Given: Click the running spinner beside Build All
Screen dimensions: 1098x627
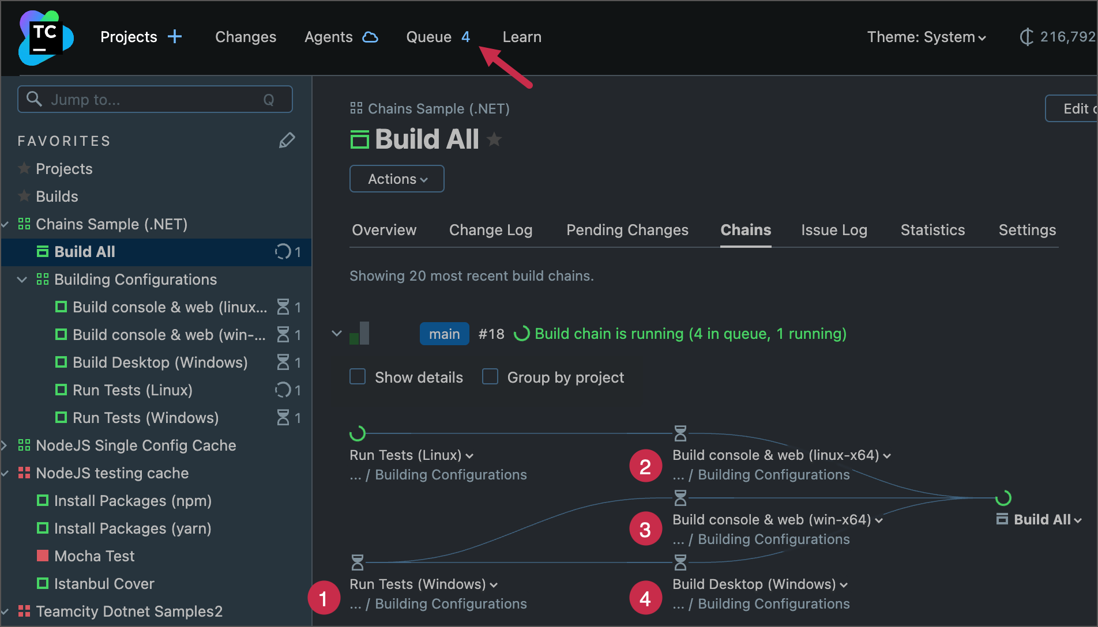Looking at the screenshot, I should tap(283, 252).
